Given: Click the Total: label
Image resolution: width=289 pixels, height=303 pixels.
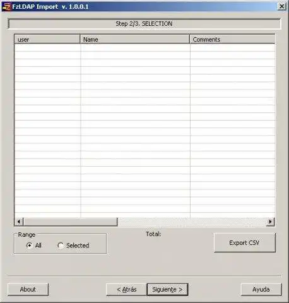Looking at the screenshot, I should pos(153,234).
